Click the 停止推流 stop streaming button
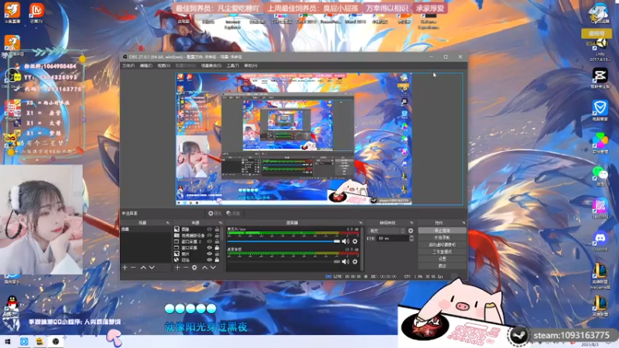Viewport: 619px width, 348px height. point(442,230)
